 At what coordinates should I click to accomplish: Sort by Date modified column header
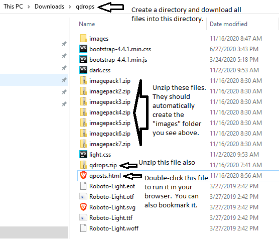tap(228, 24)
